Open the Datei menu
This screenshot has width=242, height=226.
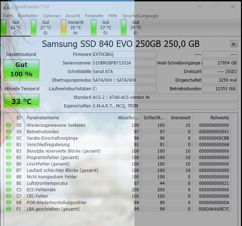point(8,16)
